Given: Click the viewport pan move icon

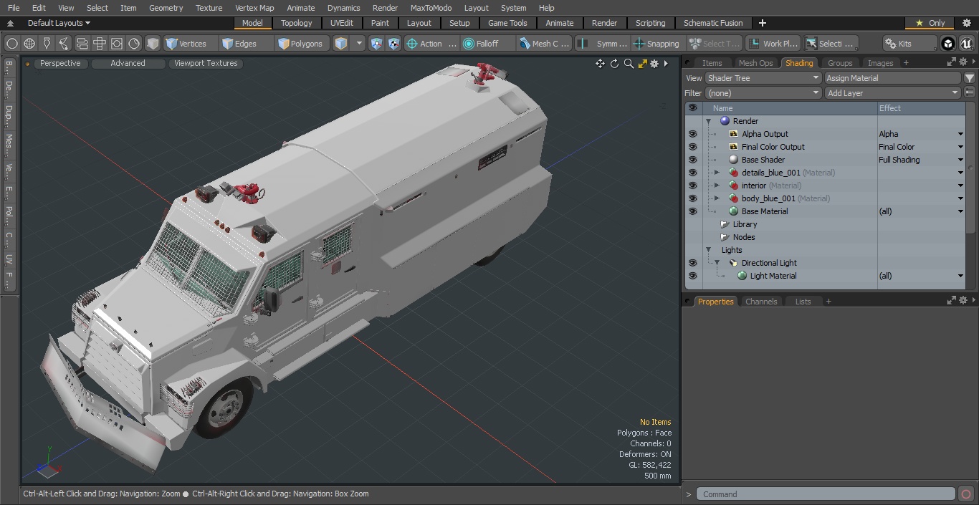Looking at the screenshot, I should (x=600, y=64).
